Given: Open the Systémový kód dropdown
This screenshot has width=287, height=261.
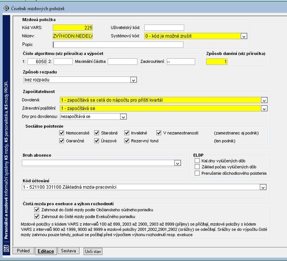Looking at the screenshot, I should [244, 36].
